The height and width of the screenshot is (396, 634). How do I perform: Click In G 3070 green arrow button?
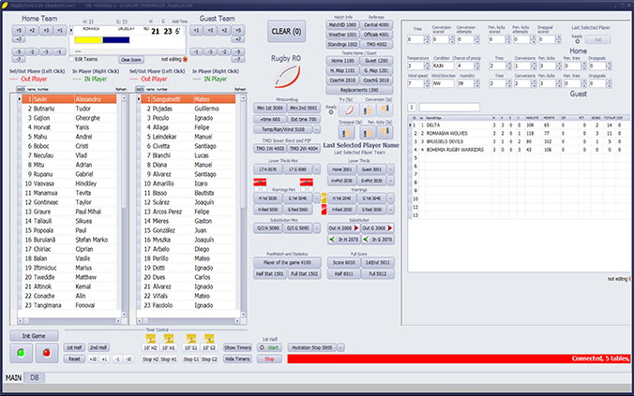point(377,240)
